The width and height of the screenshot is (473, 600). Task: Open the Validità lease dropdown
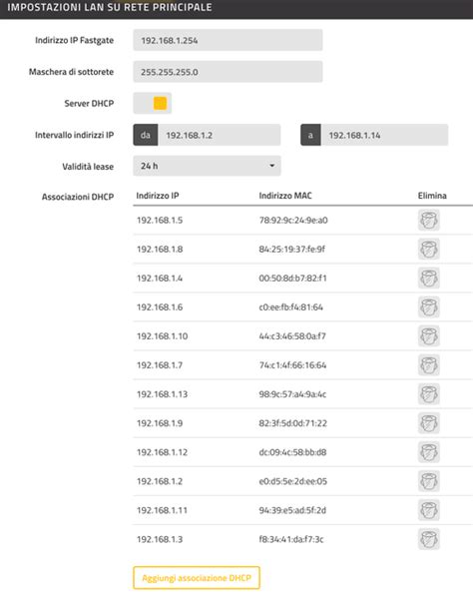coord(207,166)
